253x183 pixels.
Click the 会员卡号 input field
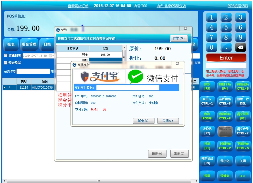[x=33, y=71]
